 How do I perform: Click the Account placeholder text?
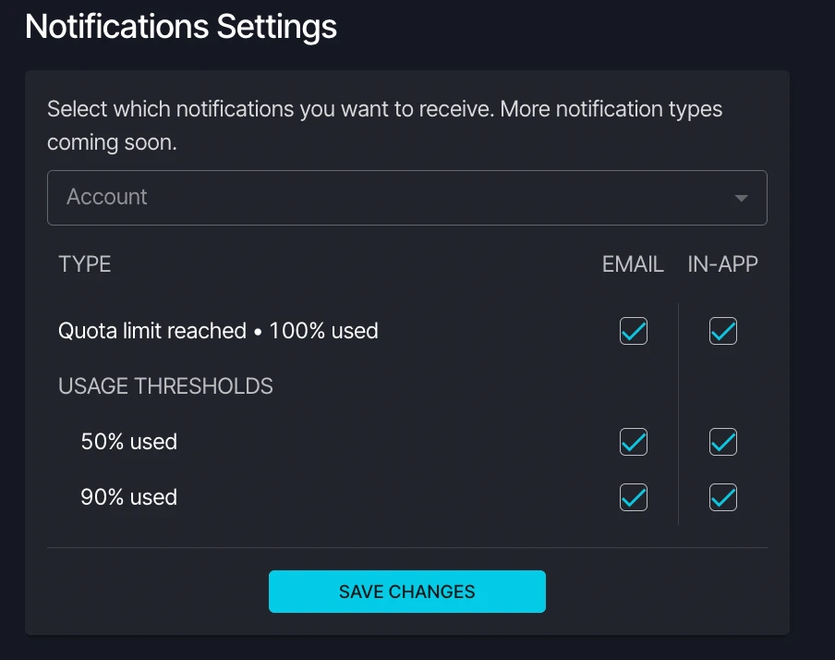coord(106,197)
